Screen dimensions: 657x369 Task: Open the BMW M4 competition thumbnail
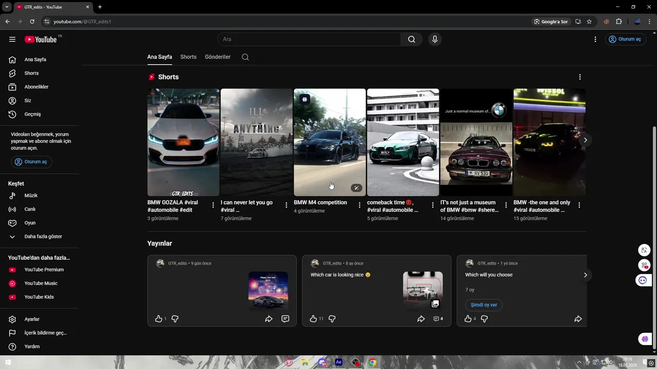click(330, 142)
